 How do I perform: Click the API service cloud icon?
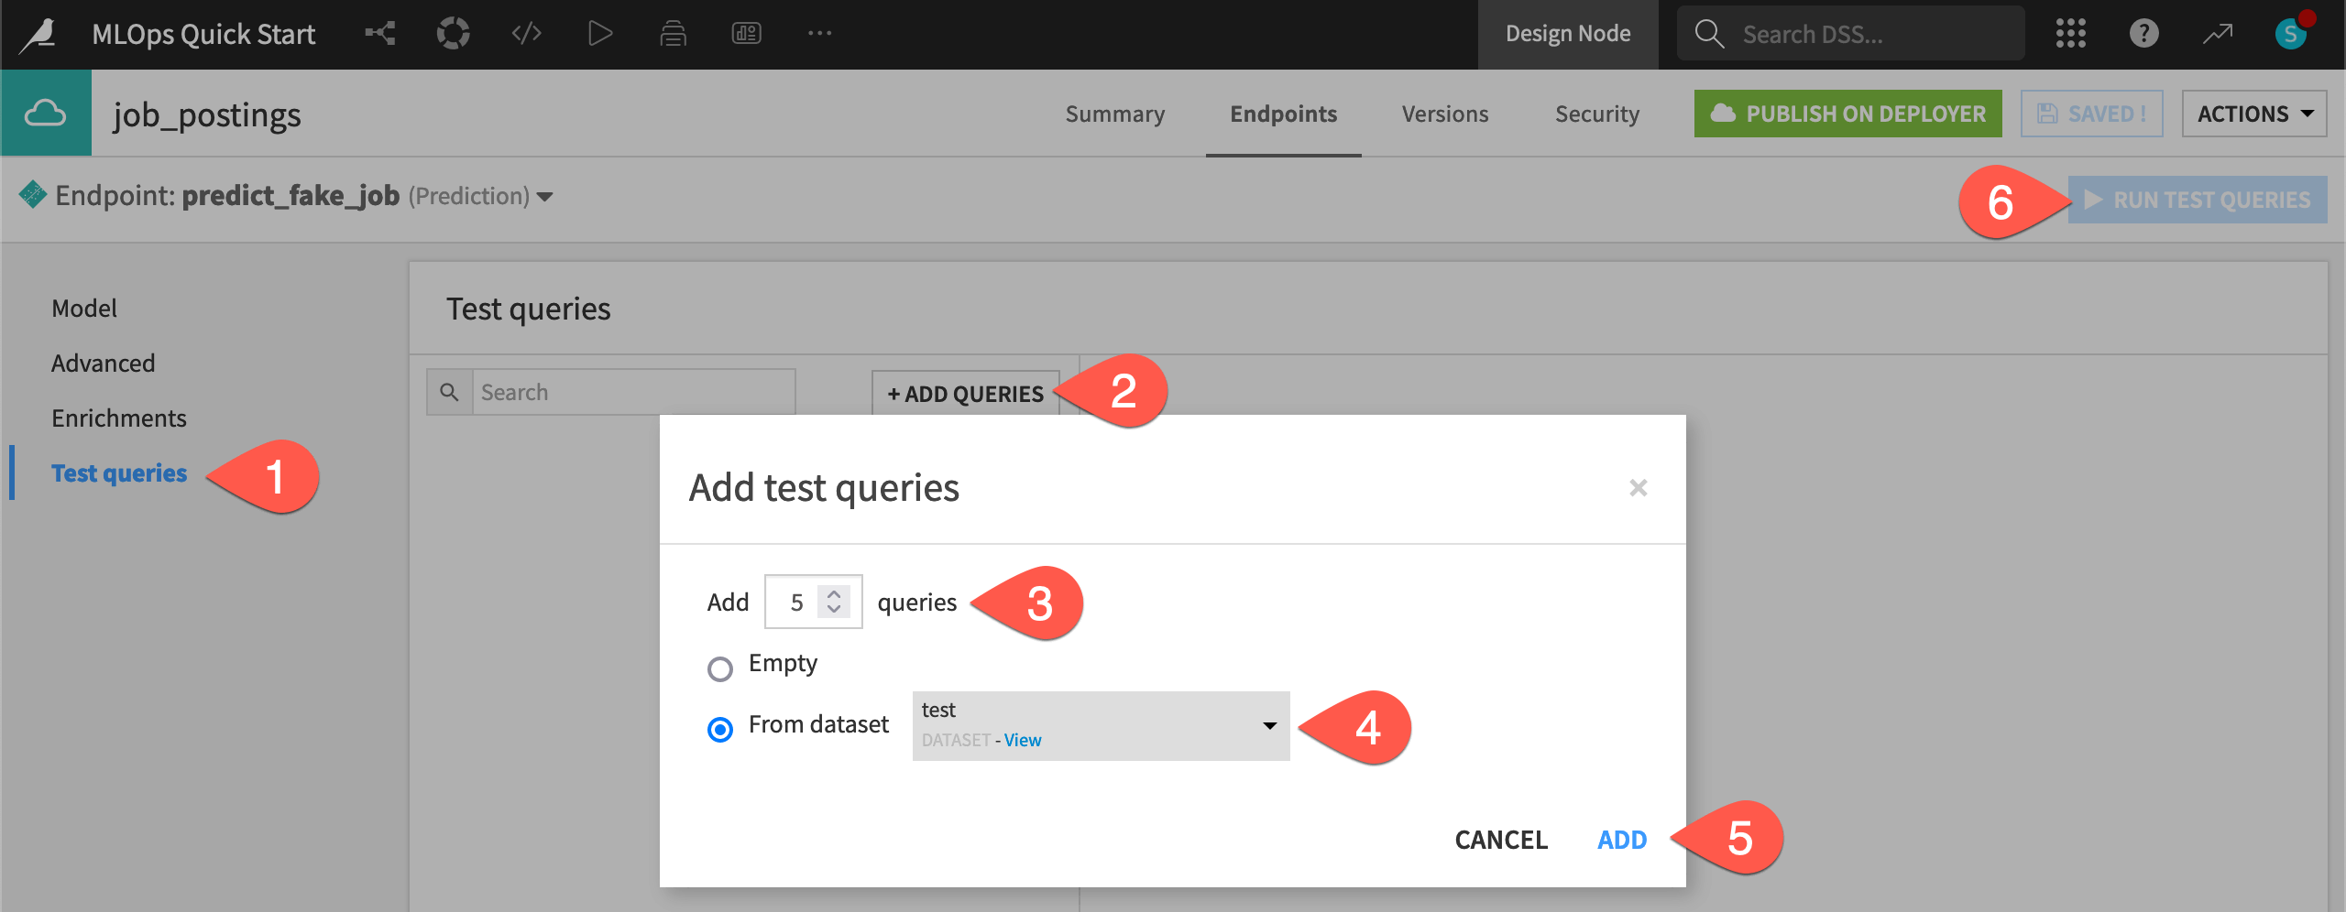tap(45, 114)
